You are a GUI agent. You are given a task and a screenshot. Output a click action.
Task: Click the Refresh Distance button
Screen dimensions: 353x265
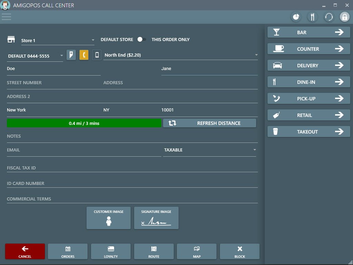tap(209, 123)
